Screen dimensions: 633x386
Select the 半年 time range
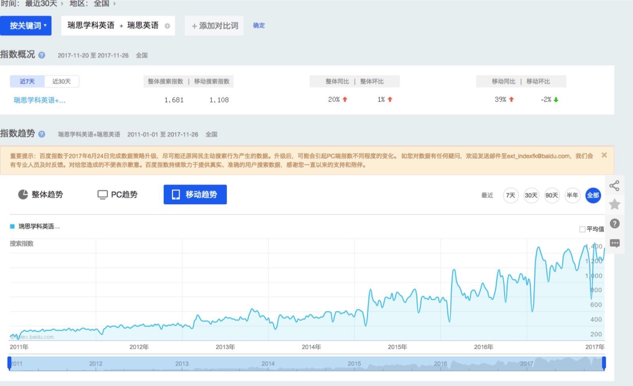coord(572,195)
